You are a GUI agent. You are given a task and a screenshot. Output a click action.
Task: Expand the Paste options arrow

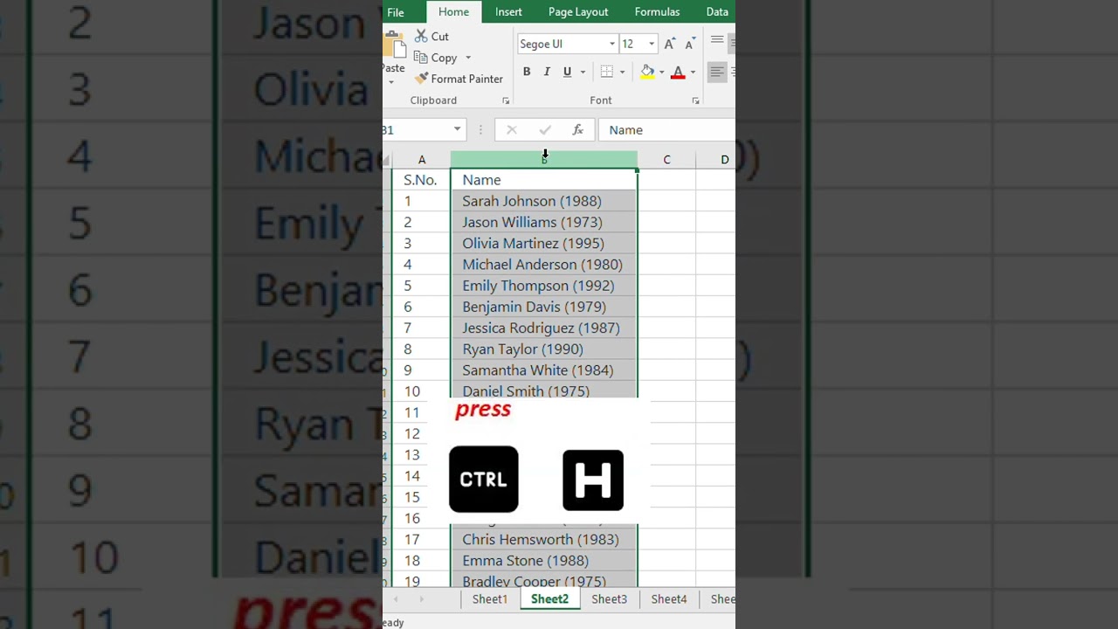click(x=391, y=82)
